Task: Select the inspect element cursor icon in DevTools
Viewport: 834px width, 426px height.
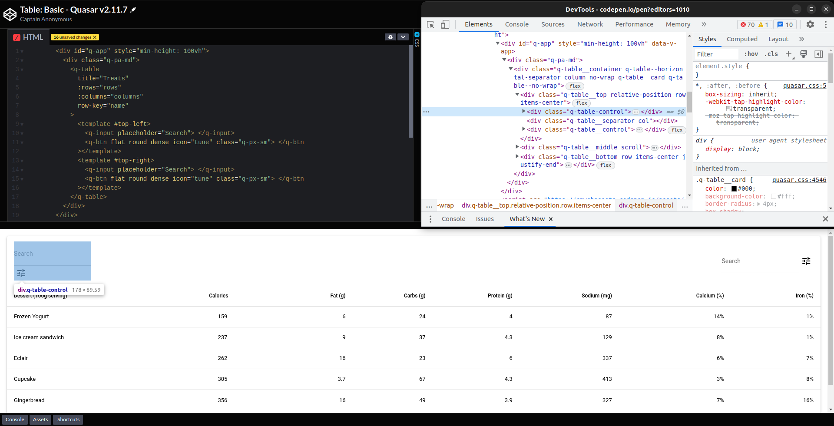Action: point(430,25)
